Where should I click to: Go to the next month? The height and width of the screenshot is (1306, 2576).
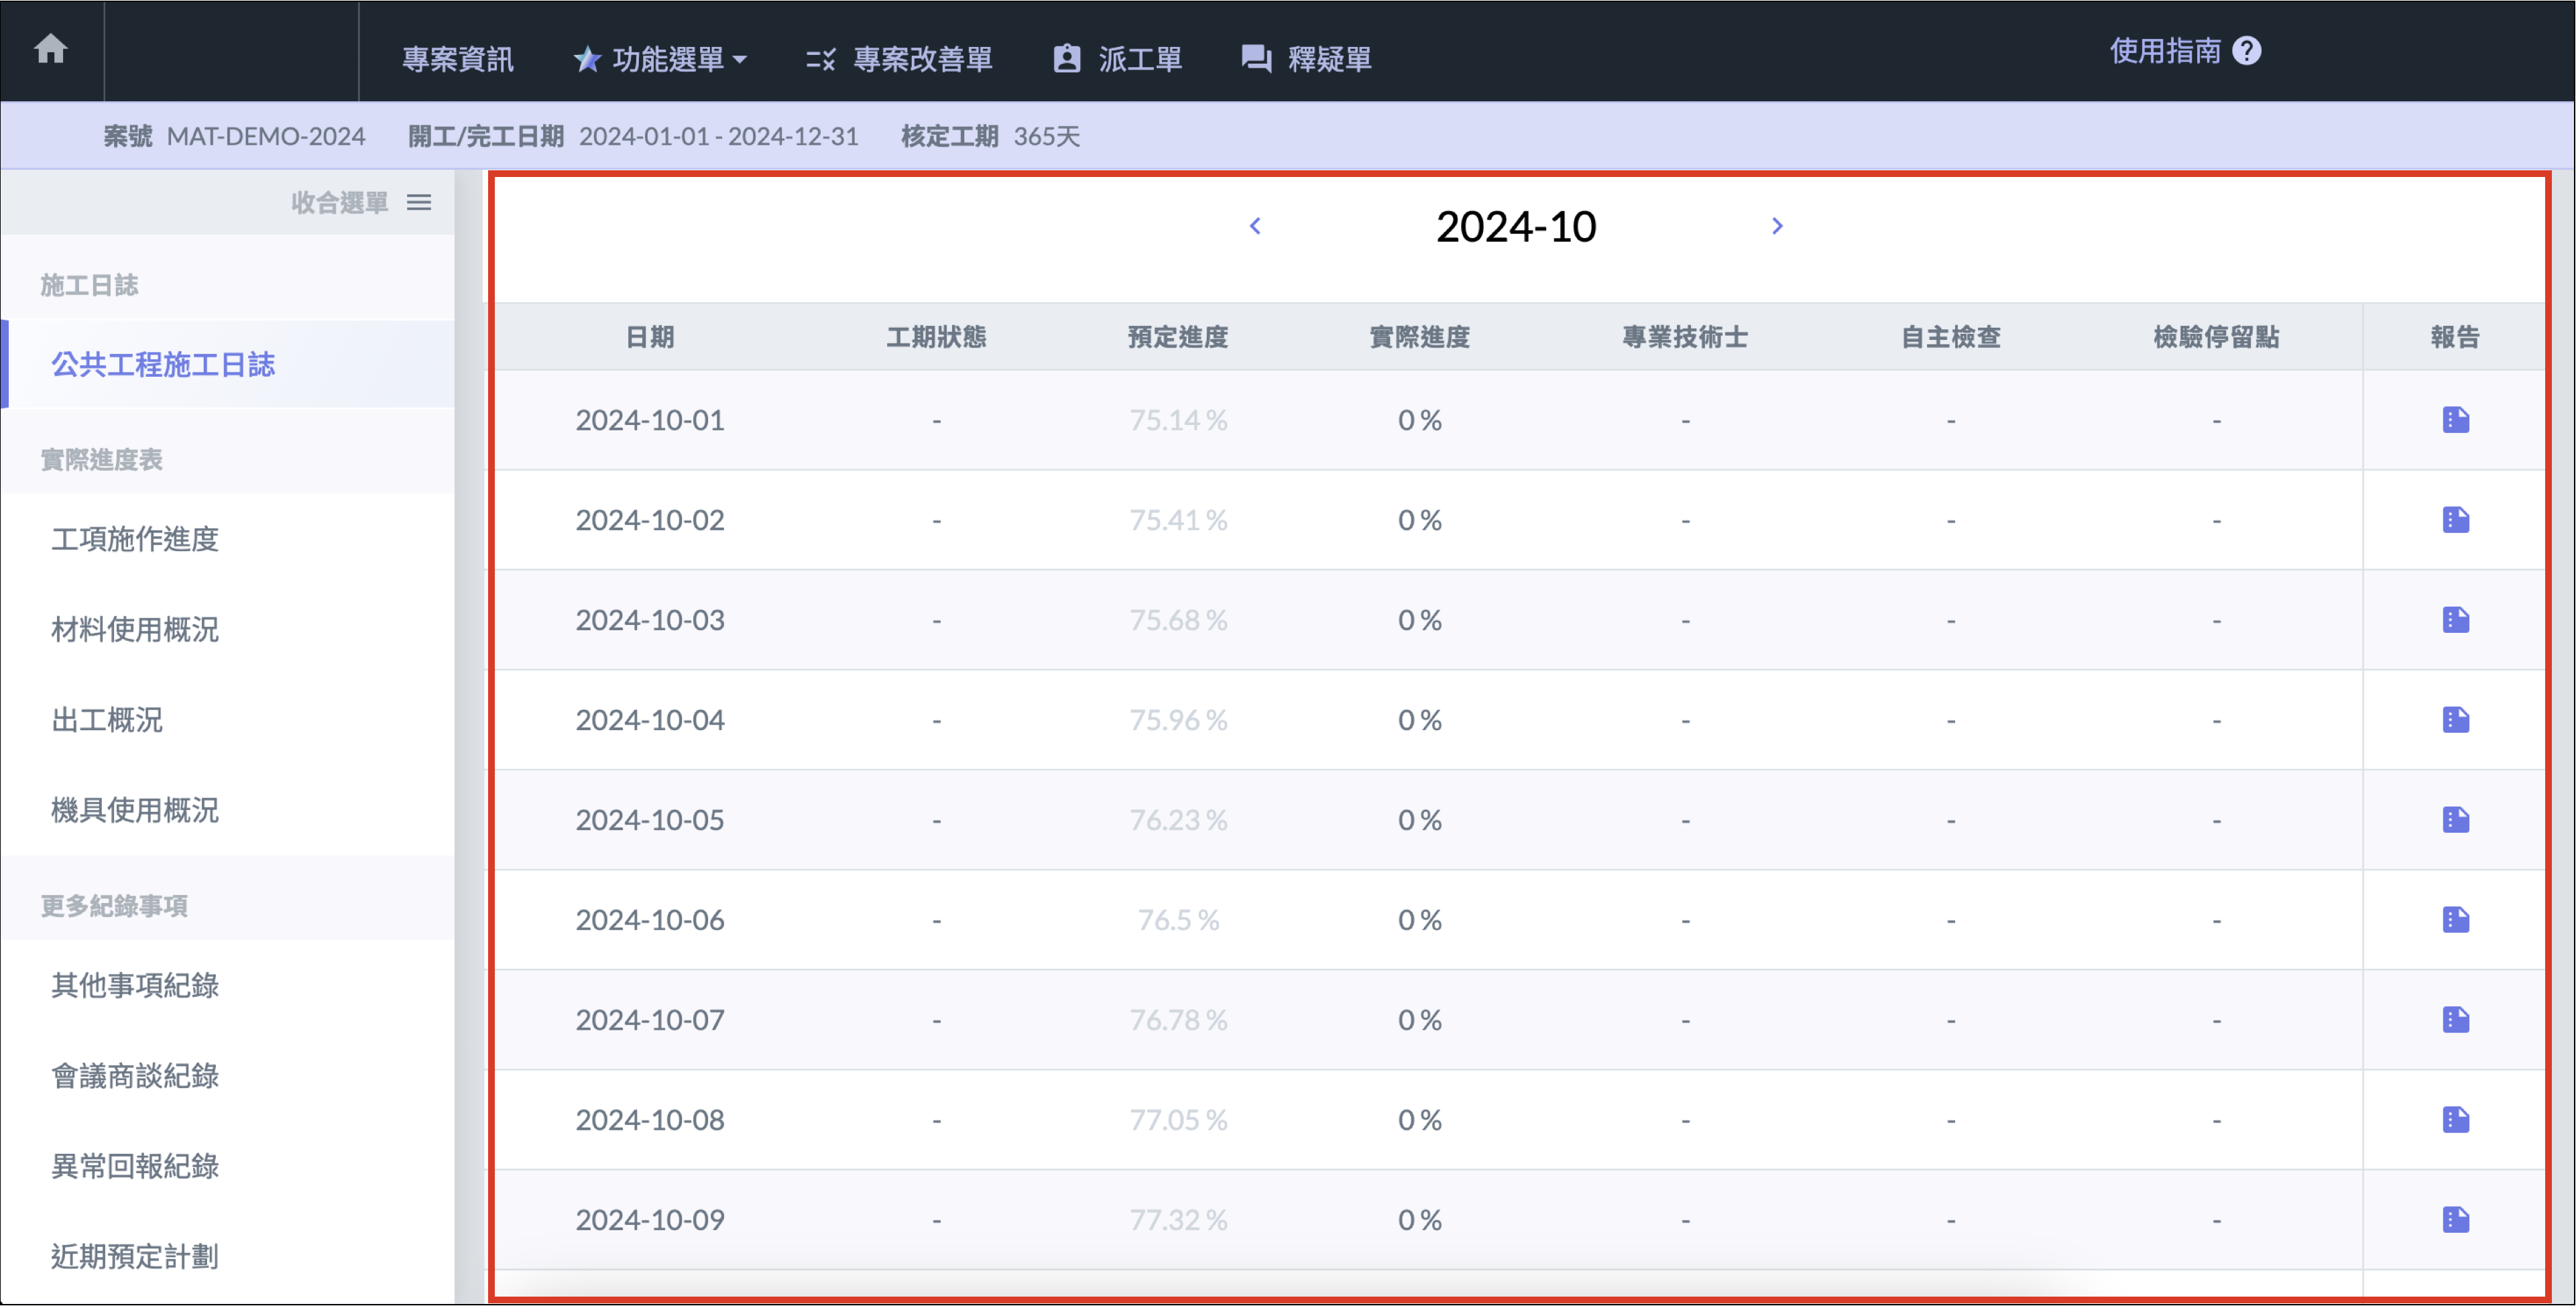click(1777, 226)
